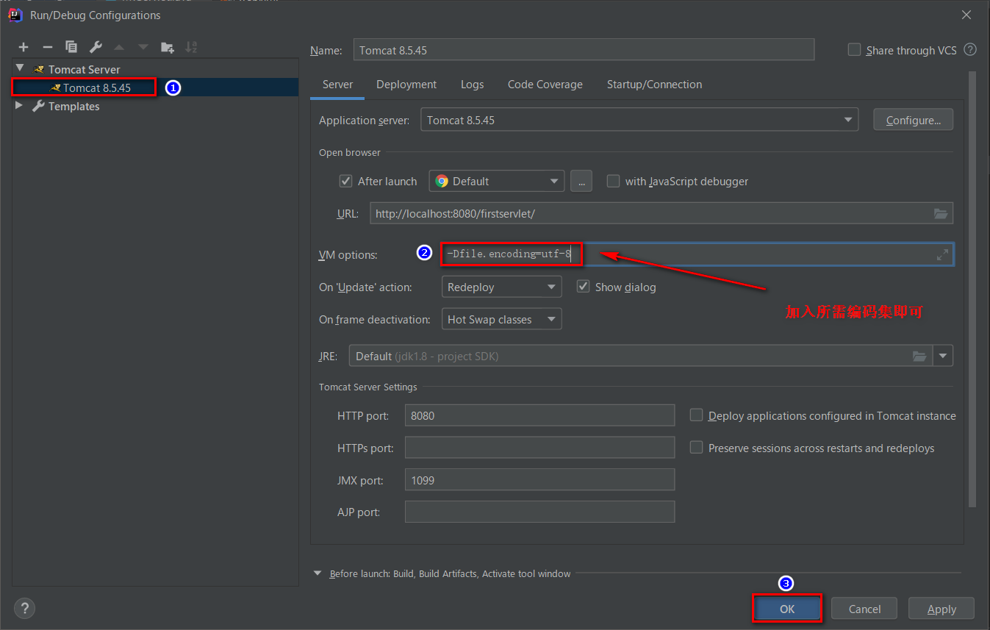Click the Name field
The width and height of the screenshot is (990, 630).
click(x=584, y=50)
